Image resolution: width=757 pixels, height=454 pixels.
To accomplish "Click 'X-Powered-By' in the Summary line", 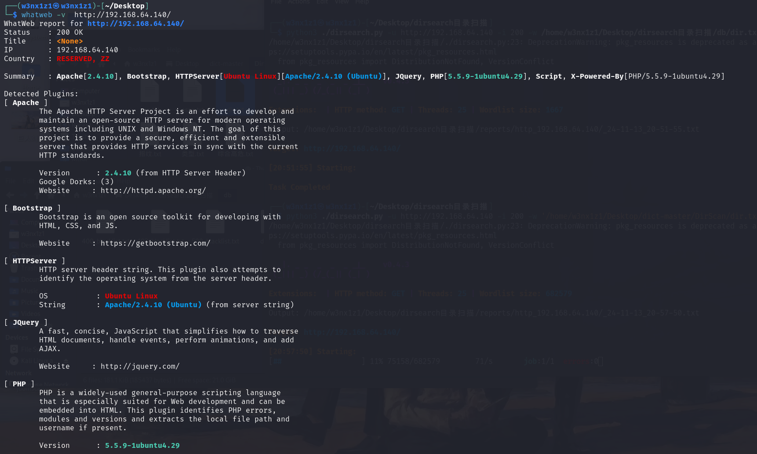I will pyautogui.click(x=597, y=76).
